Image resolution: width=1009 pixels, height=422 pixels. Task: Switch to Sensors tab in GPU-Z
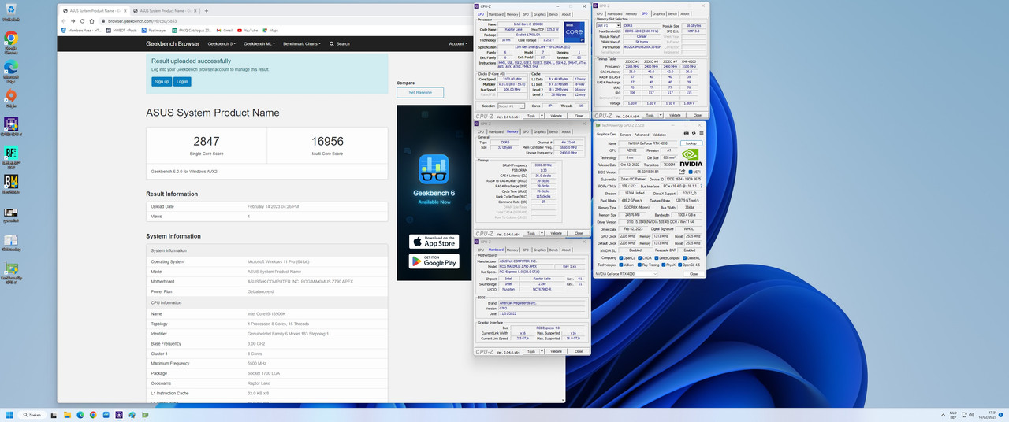[x=626, y=135]
